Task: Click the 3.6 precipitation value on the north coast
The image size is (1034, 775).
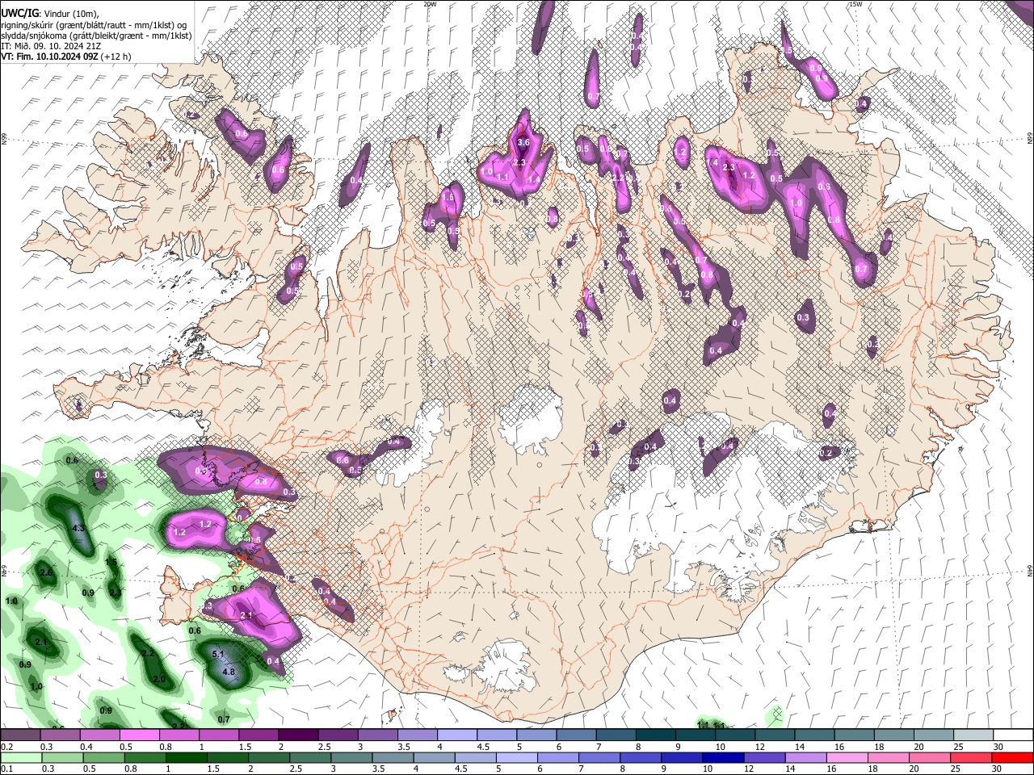Action: [523, 142]
